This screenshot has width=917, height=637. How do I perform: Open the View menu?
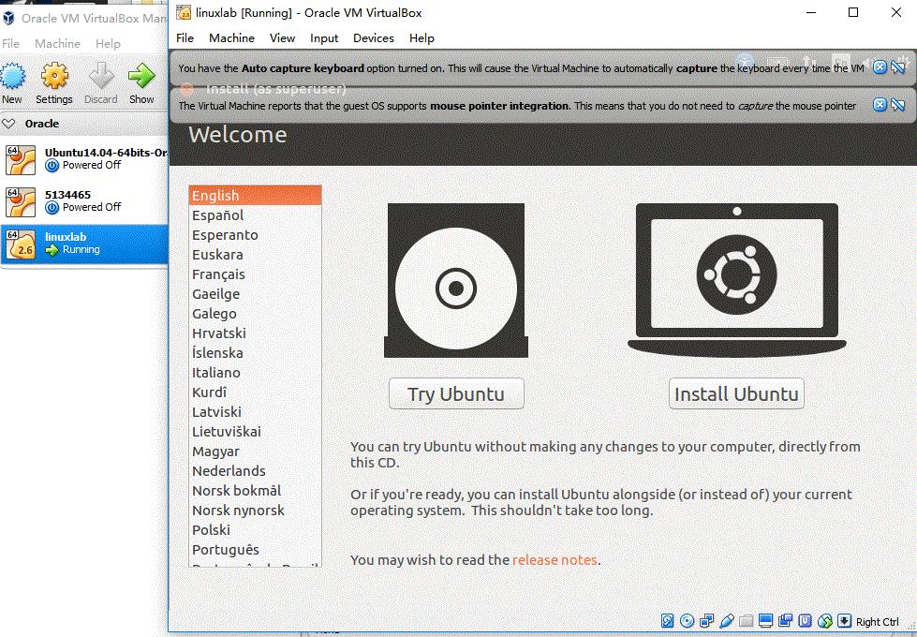[x=282, y=38]
